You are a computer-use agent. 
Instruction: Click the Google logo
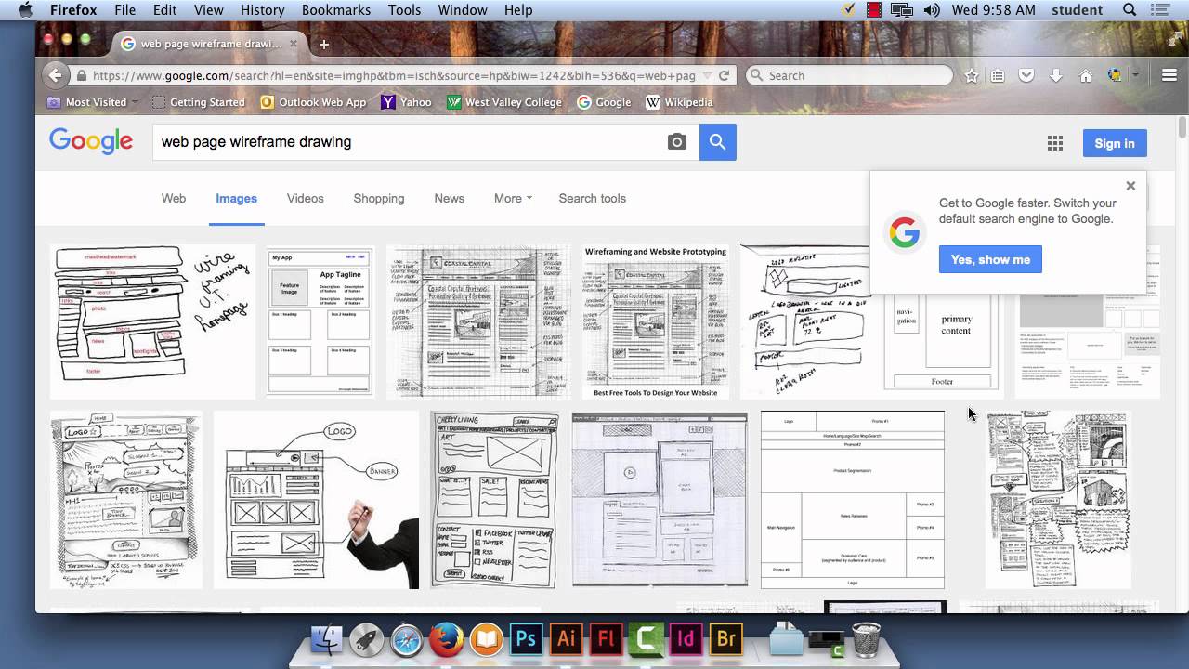[x=91, y=141]
